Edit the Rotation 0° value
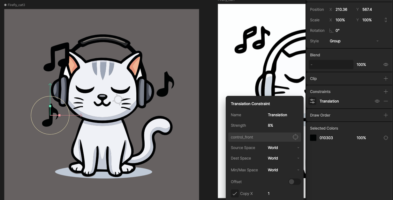 tap(337, 31)
